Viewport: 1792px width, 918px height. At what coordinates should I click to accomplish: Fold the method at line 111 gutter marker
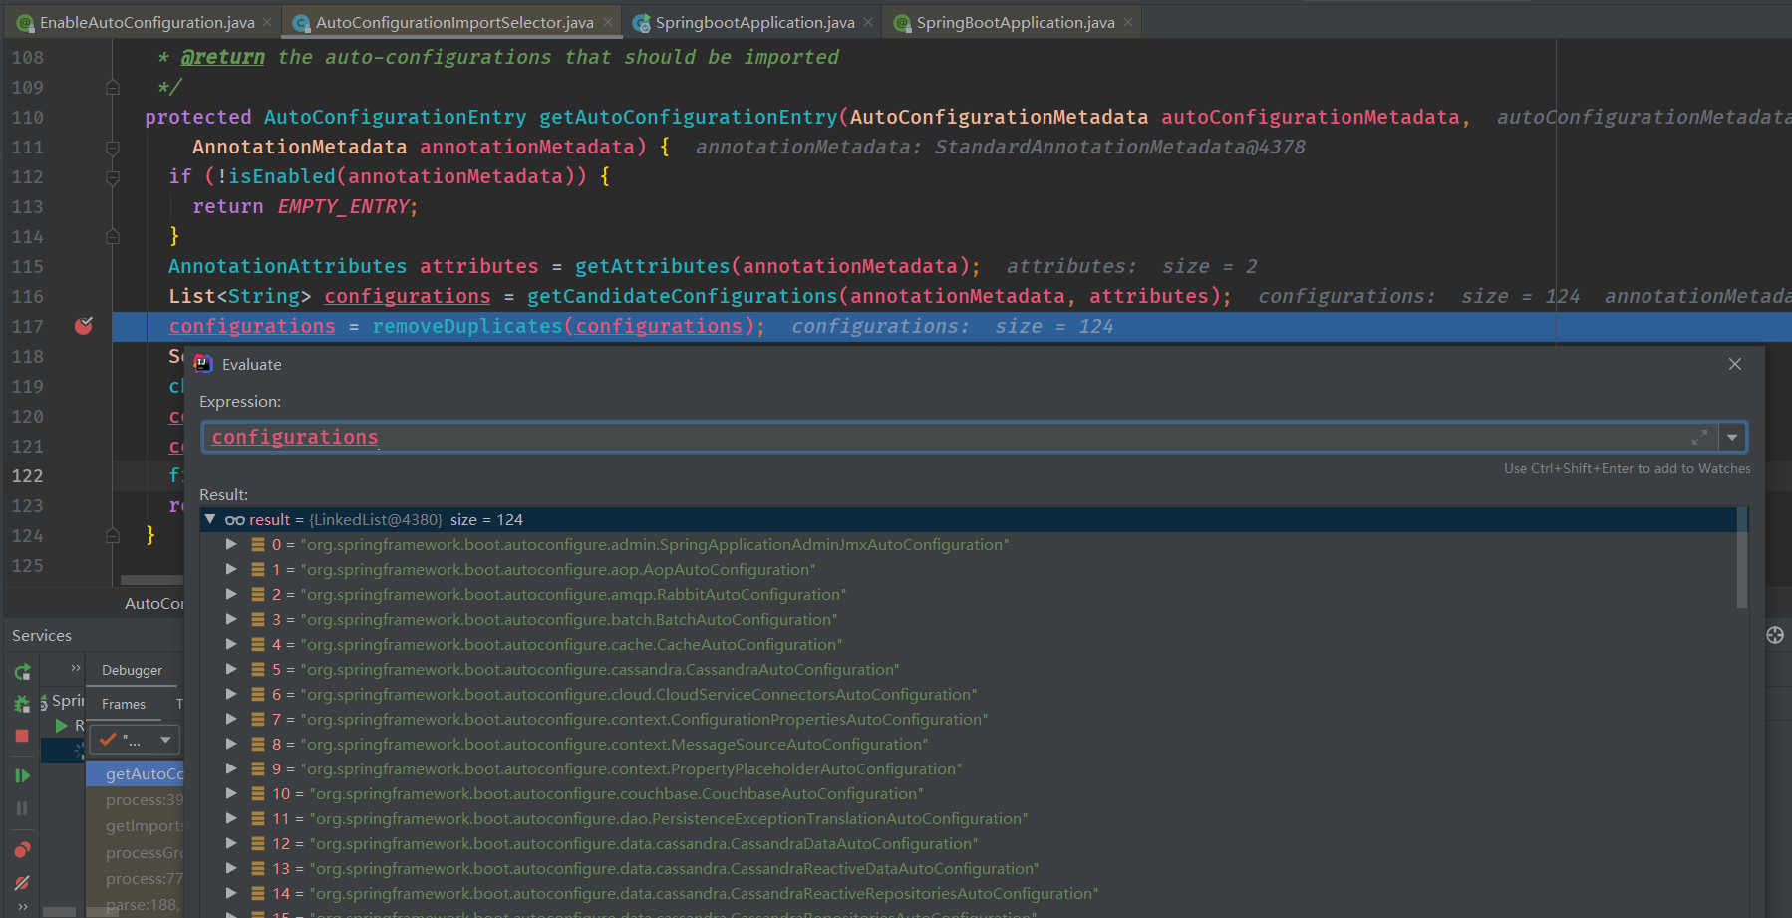coord(113,148)
